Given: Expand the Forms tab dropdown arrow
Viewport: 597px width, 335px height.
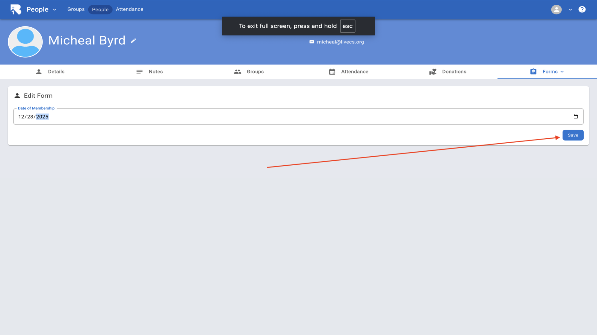Looking at the screenshot, I should click(562, 72).
